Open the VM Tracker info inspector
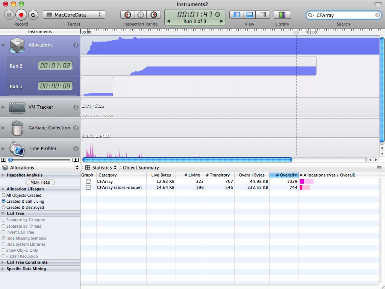Image resolution: width=385 pixels, height=289 pixels. point(76,107)
